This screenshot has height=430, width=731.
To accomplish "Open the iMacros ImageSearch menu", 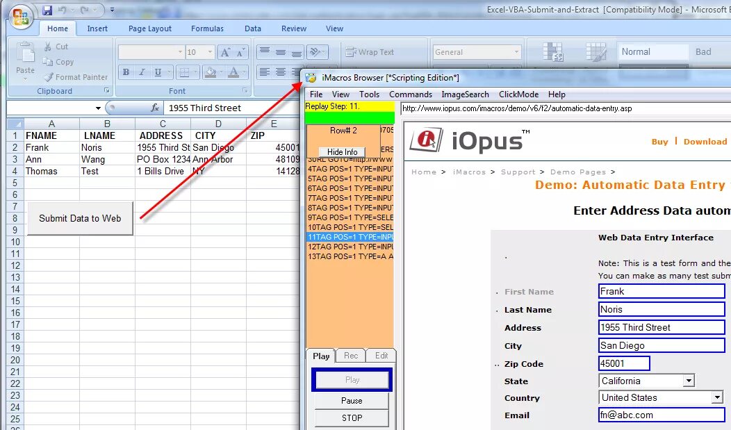I will (465, 94).
